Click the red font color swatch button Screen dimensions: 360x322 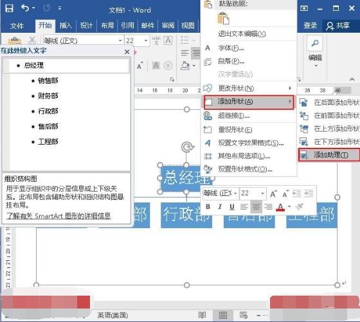point(280,207)
